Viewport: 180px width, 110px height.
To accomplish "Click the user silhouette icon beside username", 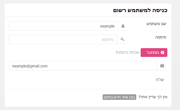I will coord(123,26).
